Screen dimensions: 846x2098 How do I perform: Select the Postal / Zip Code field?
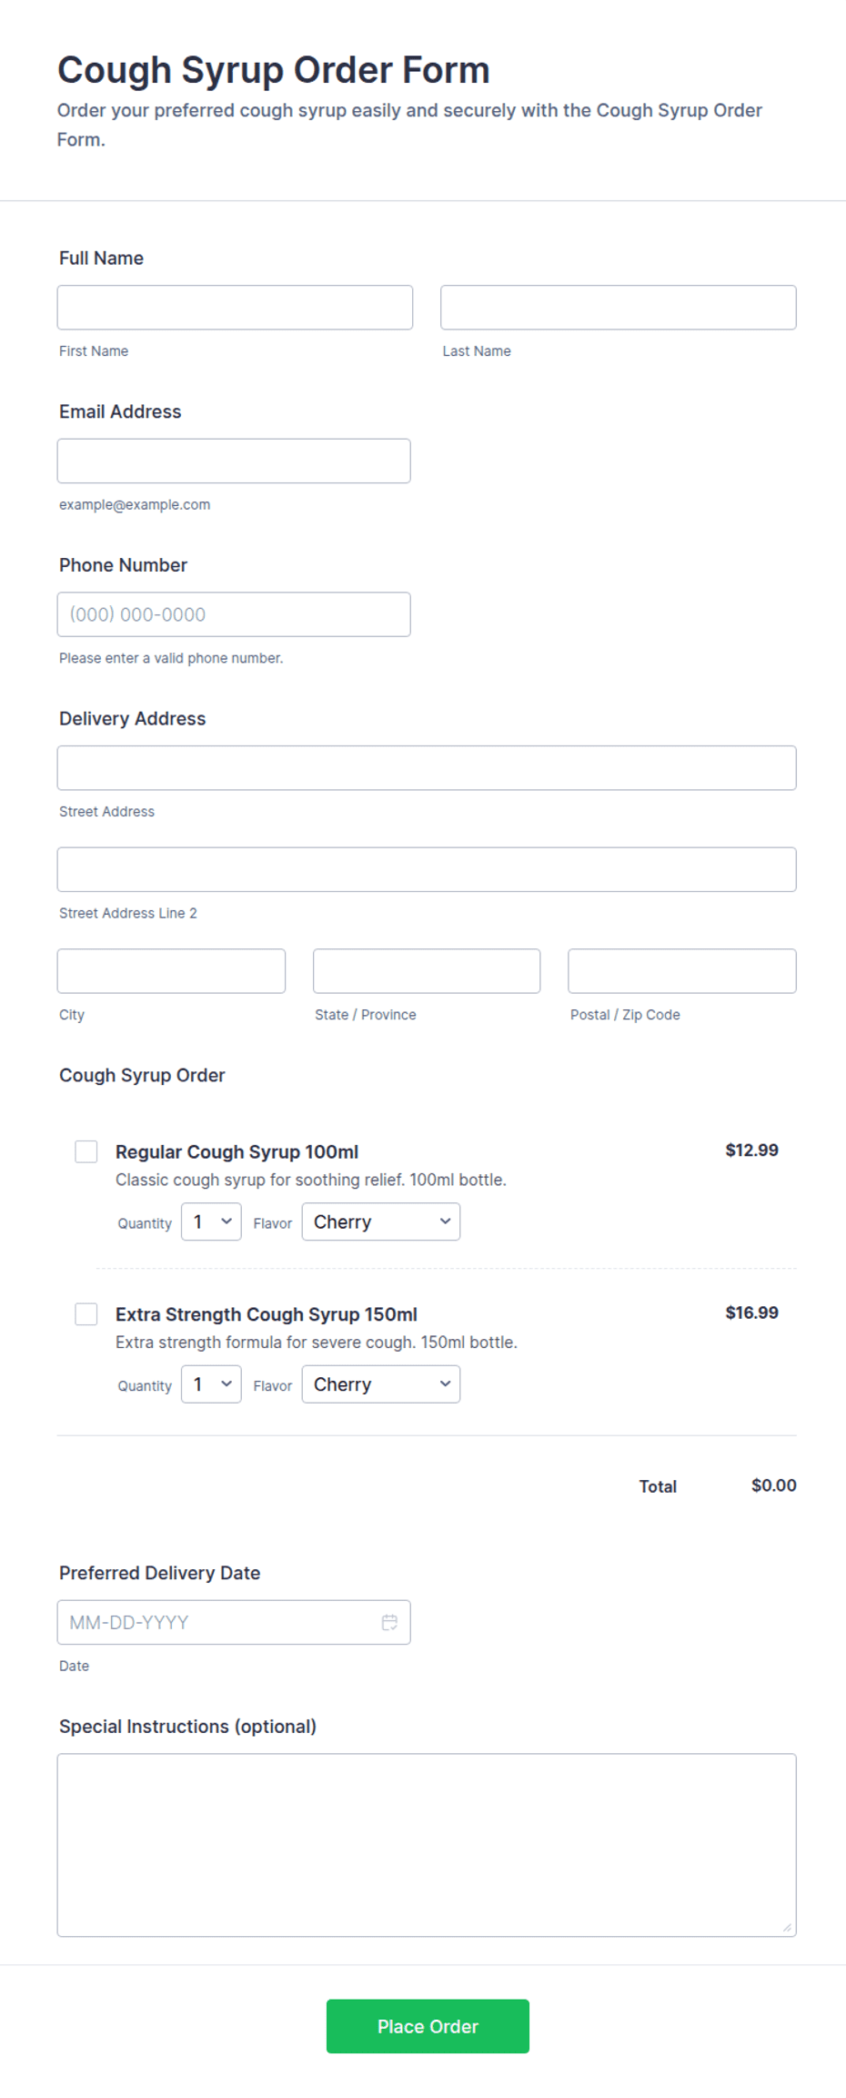tap(682, 971)
